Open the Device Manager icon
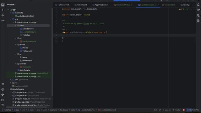This screenshot has height=113, width=201. pos(198,15)
